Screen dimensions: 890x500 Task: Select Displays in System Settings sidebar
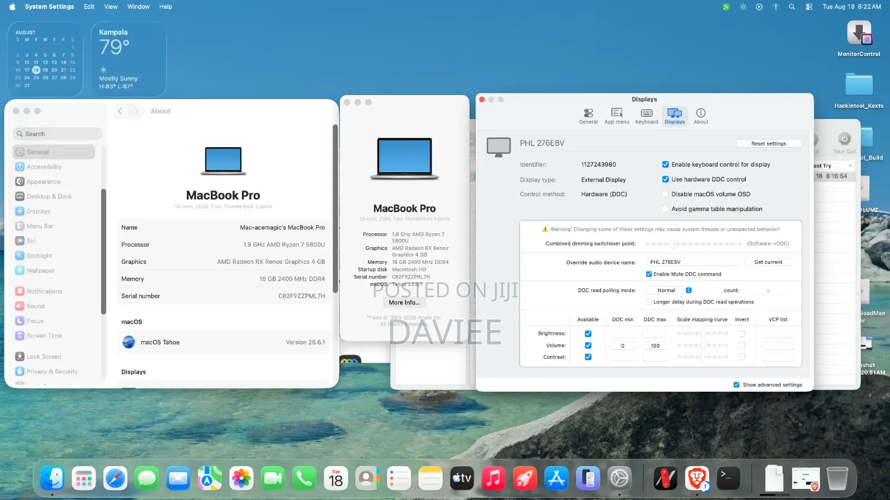click(x=55, y=211)
